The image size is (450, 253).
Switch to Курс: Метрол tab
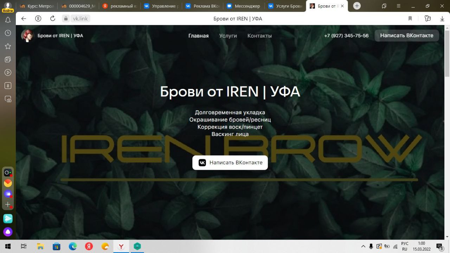coord(37,6)
